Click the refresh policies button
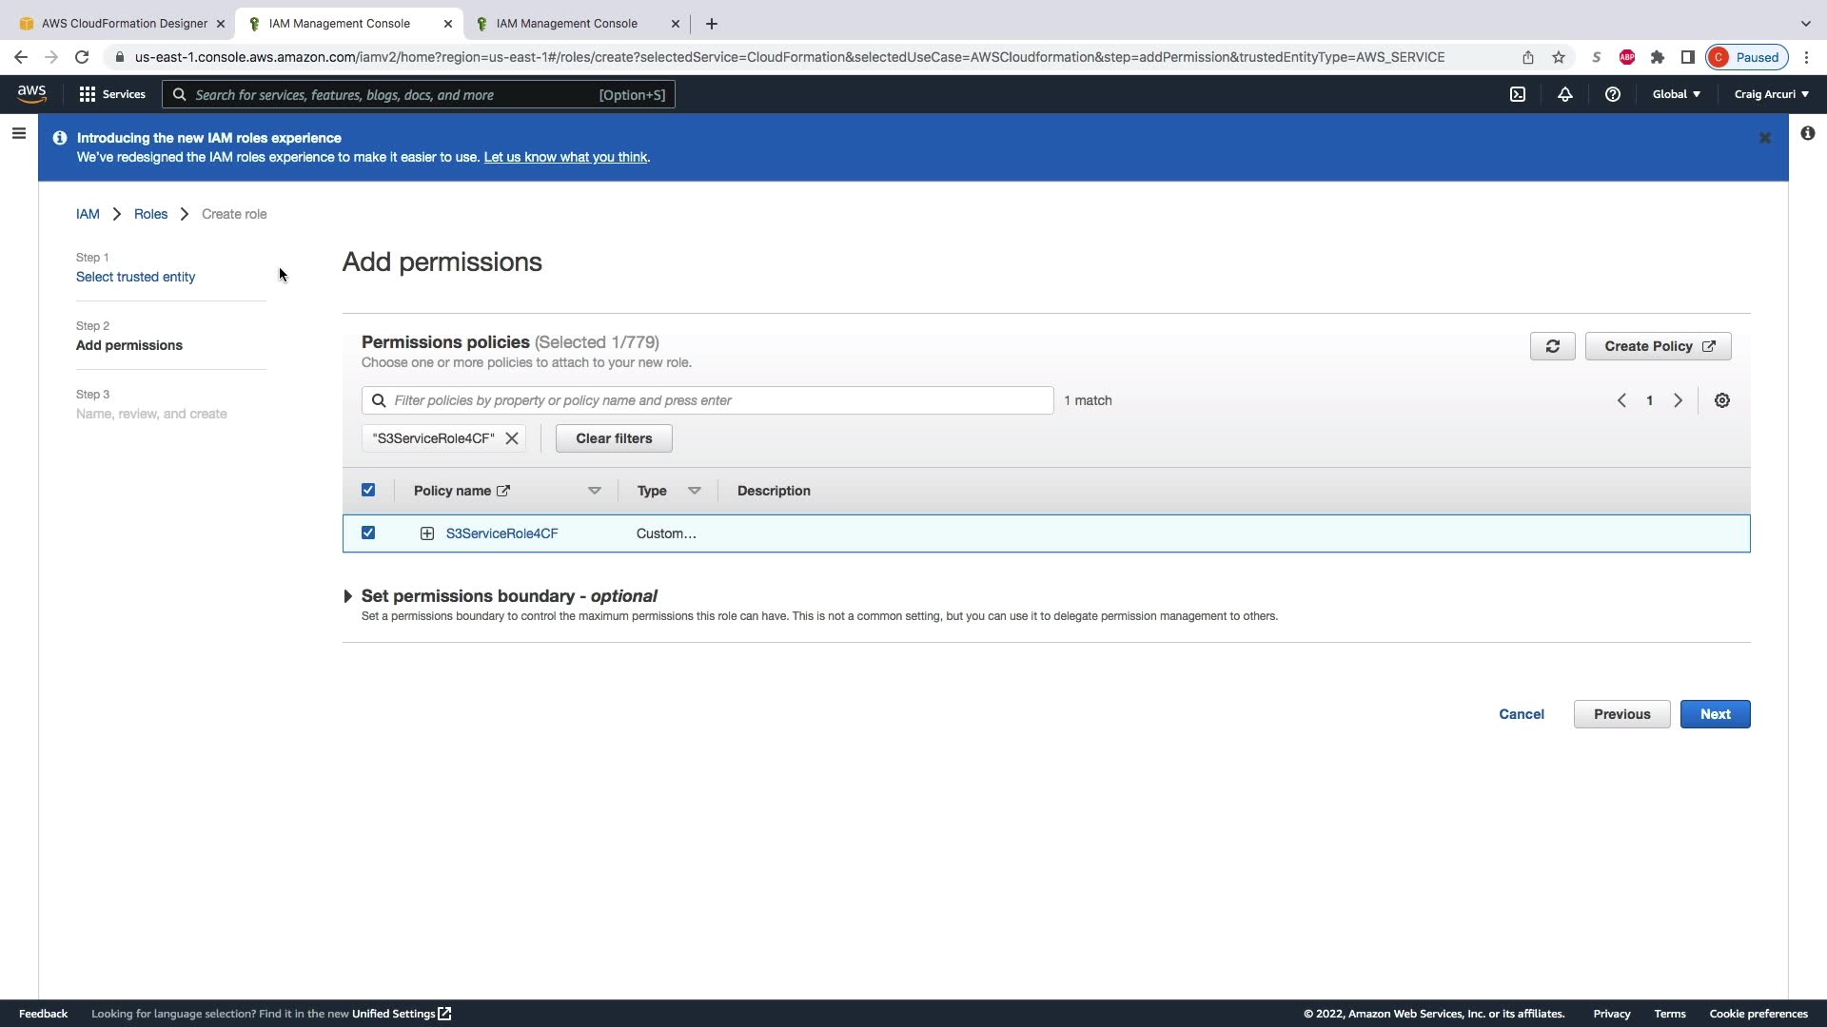The width and height of the screenshot is (1827, 1027). tap(1552, 346)
